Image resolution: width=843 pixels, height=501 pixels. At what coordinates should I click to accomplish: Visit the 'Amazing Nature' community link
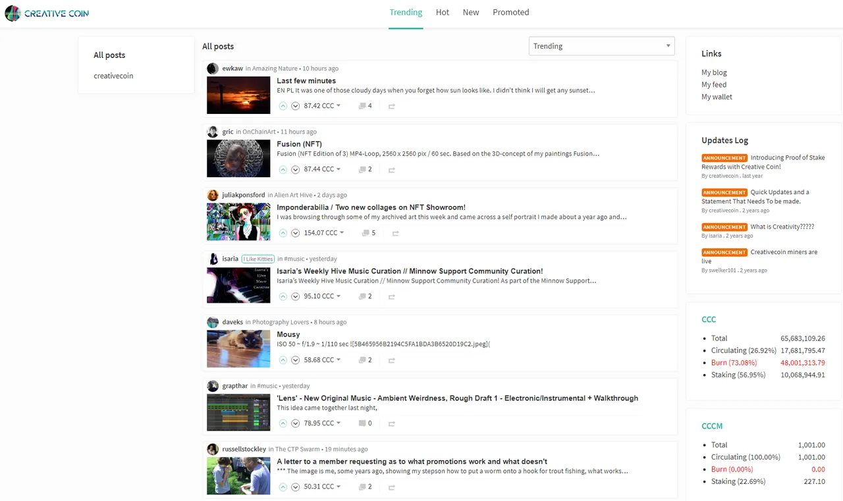point(275,68)
